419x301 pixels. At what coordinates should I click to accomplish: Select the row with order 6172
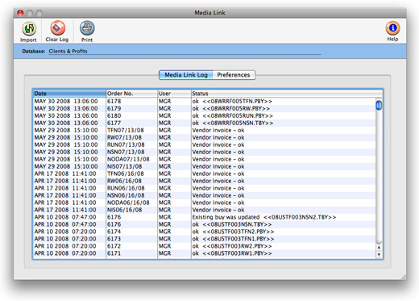(x=204, y=246)
